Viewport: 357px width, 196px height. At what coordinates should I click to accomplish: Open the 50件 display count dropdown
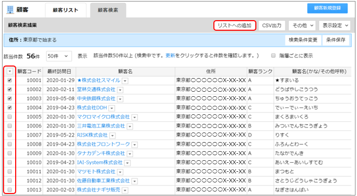[59, 56]
